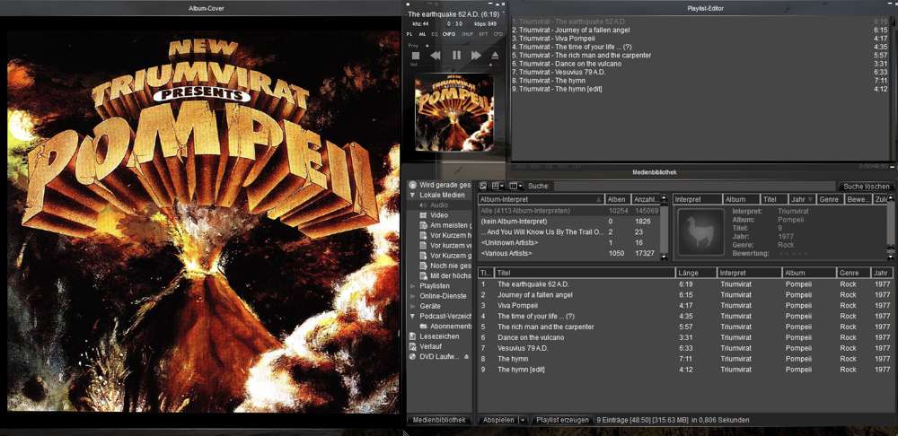
Task: Click the Eject/open file icon
Action: [495, 56]
